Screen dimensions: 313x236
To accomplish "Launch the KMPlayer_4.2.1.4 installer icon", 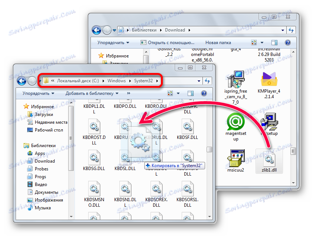I will tap(269, 79).
